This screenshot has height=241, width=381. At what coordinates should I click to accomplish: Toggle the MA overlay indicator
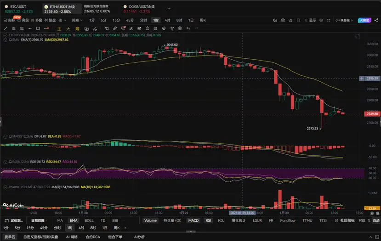(x=60, y=220)
